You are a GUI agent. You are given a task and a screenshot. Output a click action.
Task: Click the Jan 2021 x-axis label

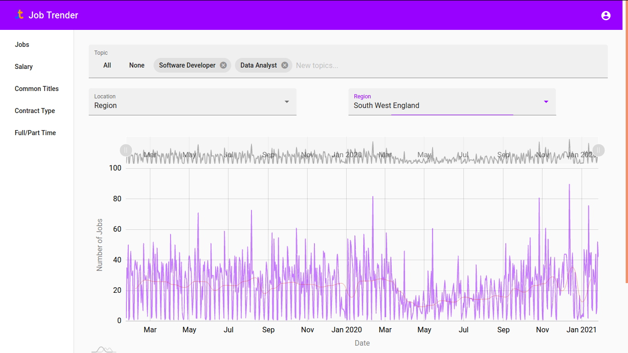582,330
